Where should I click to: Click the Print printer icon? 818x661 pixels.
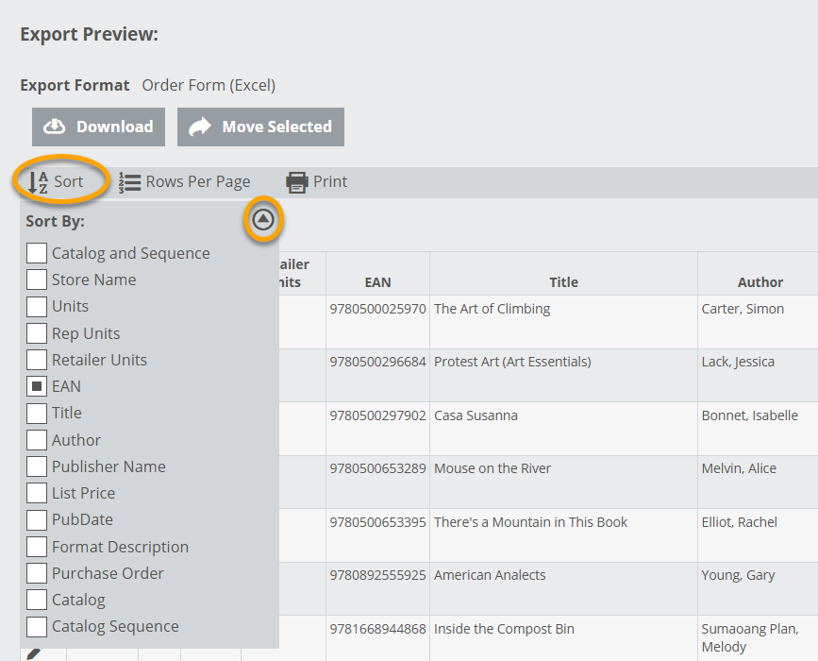coord(297,182)
